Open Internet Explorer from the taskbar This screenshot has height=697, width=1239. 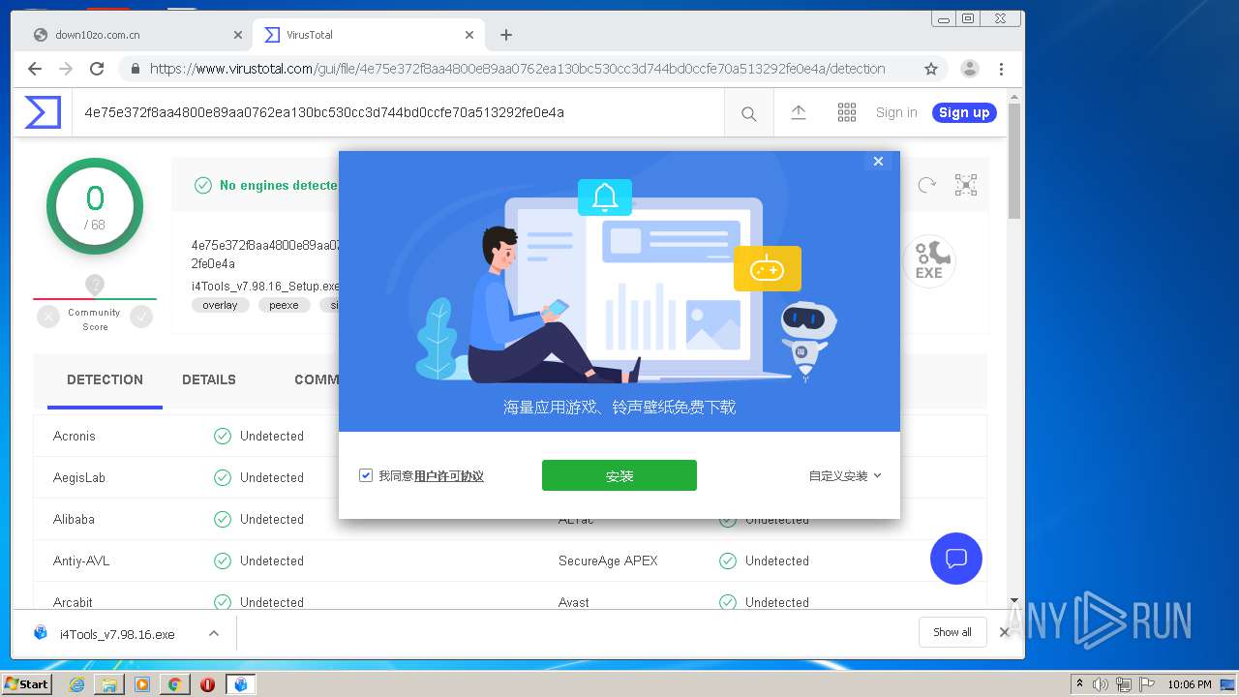(x=76, y=684)
